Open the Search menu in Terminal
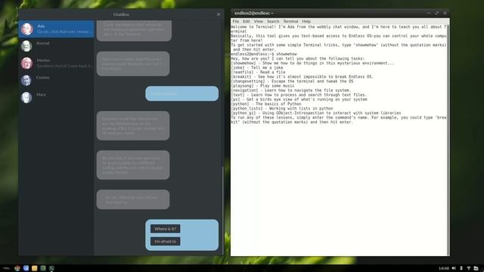Viewport: 484px width, 272px height. 273,21
